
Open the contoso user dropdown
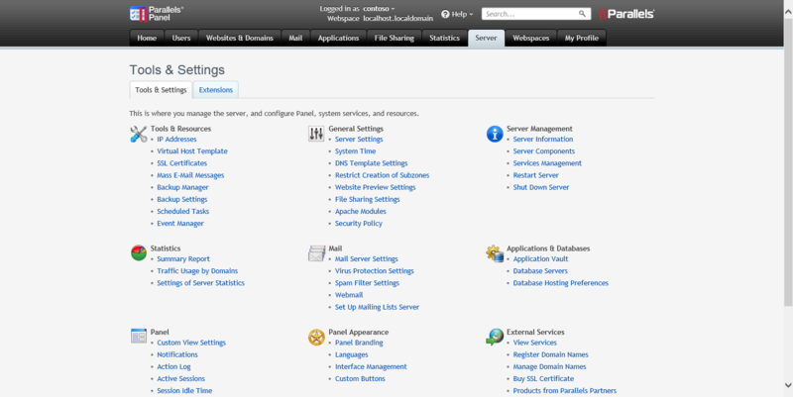pos(379,9)
